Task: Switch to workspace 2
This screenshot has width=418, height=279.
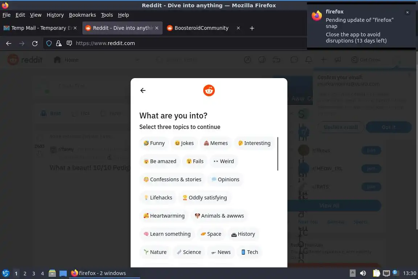Action: [25, 274]
